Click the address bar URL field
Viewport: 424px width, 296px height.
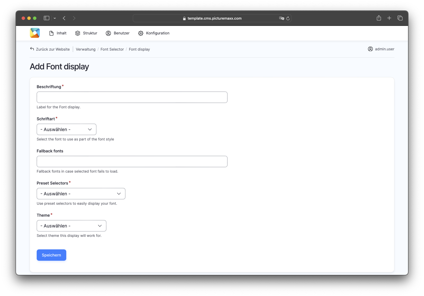[x=212, y=18]
